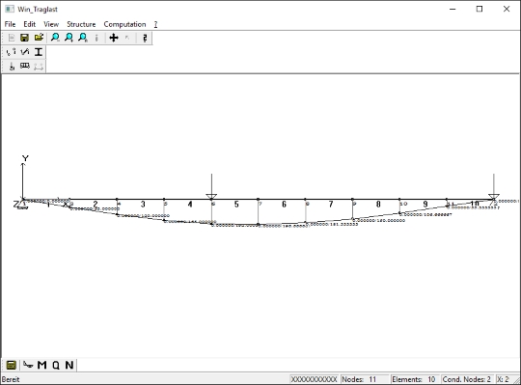Click element label 9 on the beam
This screenshot has width=521, height=385.
(x=425, y=204)
